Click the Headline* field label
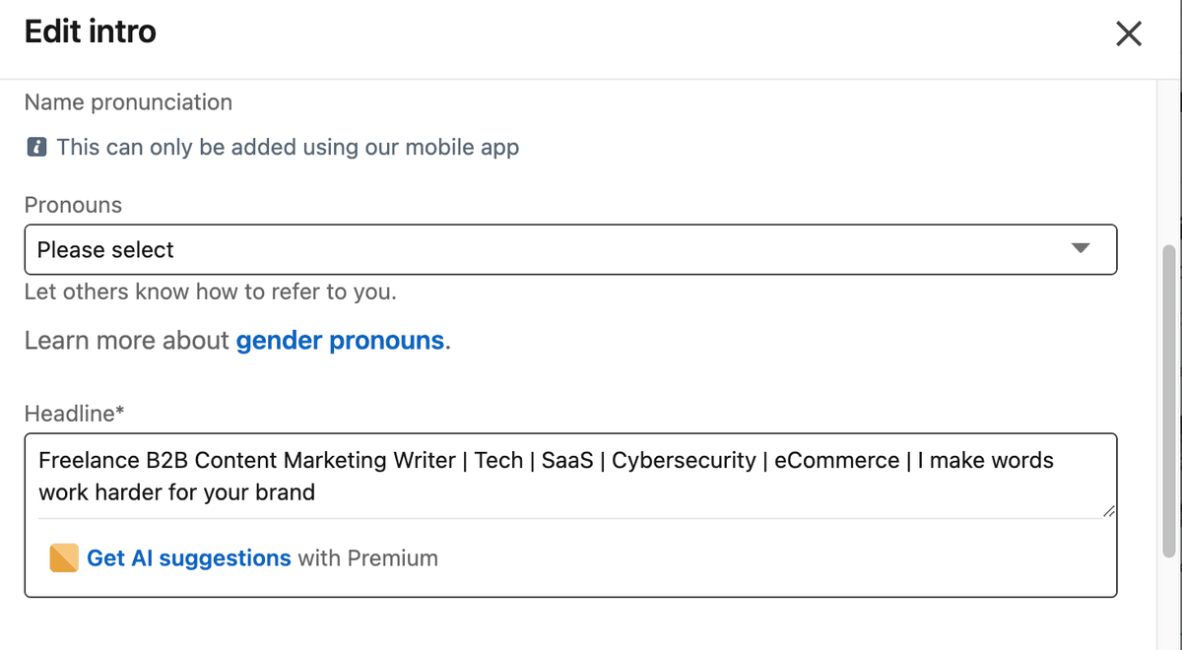The height and width of the screenshot is (650, 1182). tap(74, 414)
